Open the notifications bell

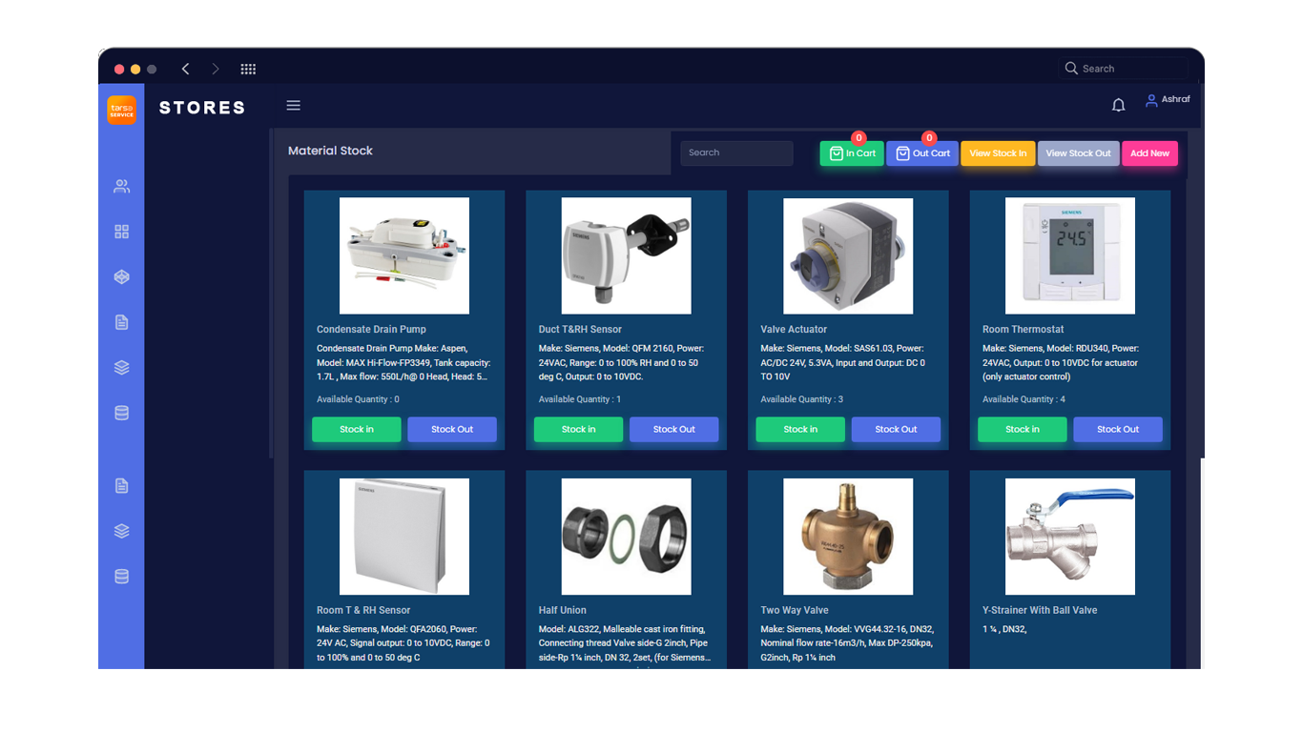1118,105
